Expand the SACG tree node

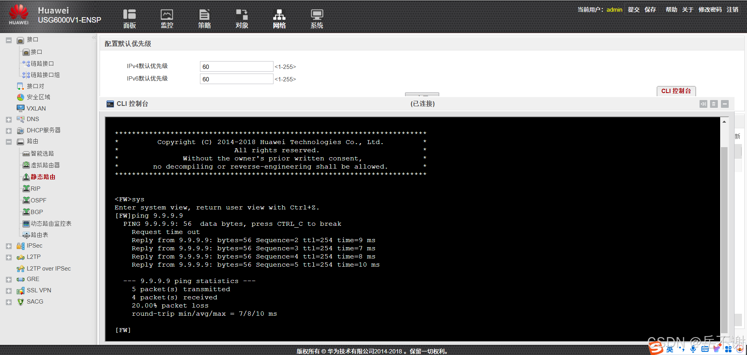[x=9, y=302]
